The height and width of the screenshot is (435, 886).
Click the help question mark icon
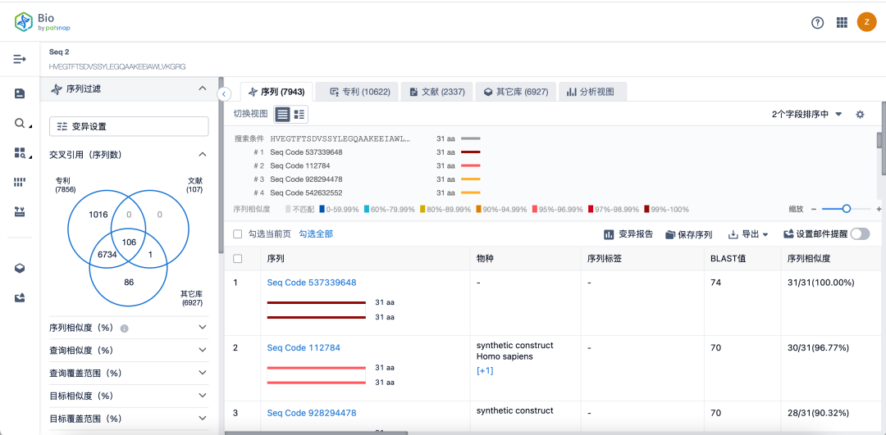(817, 23)
